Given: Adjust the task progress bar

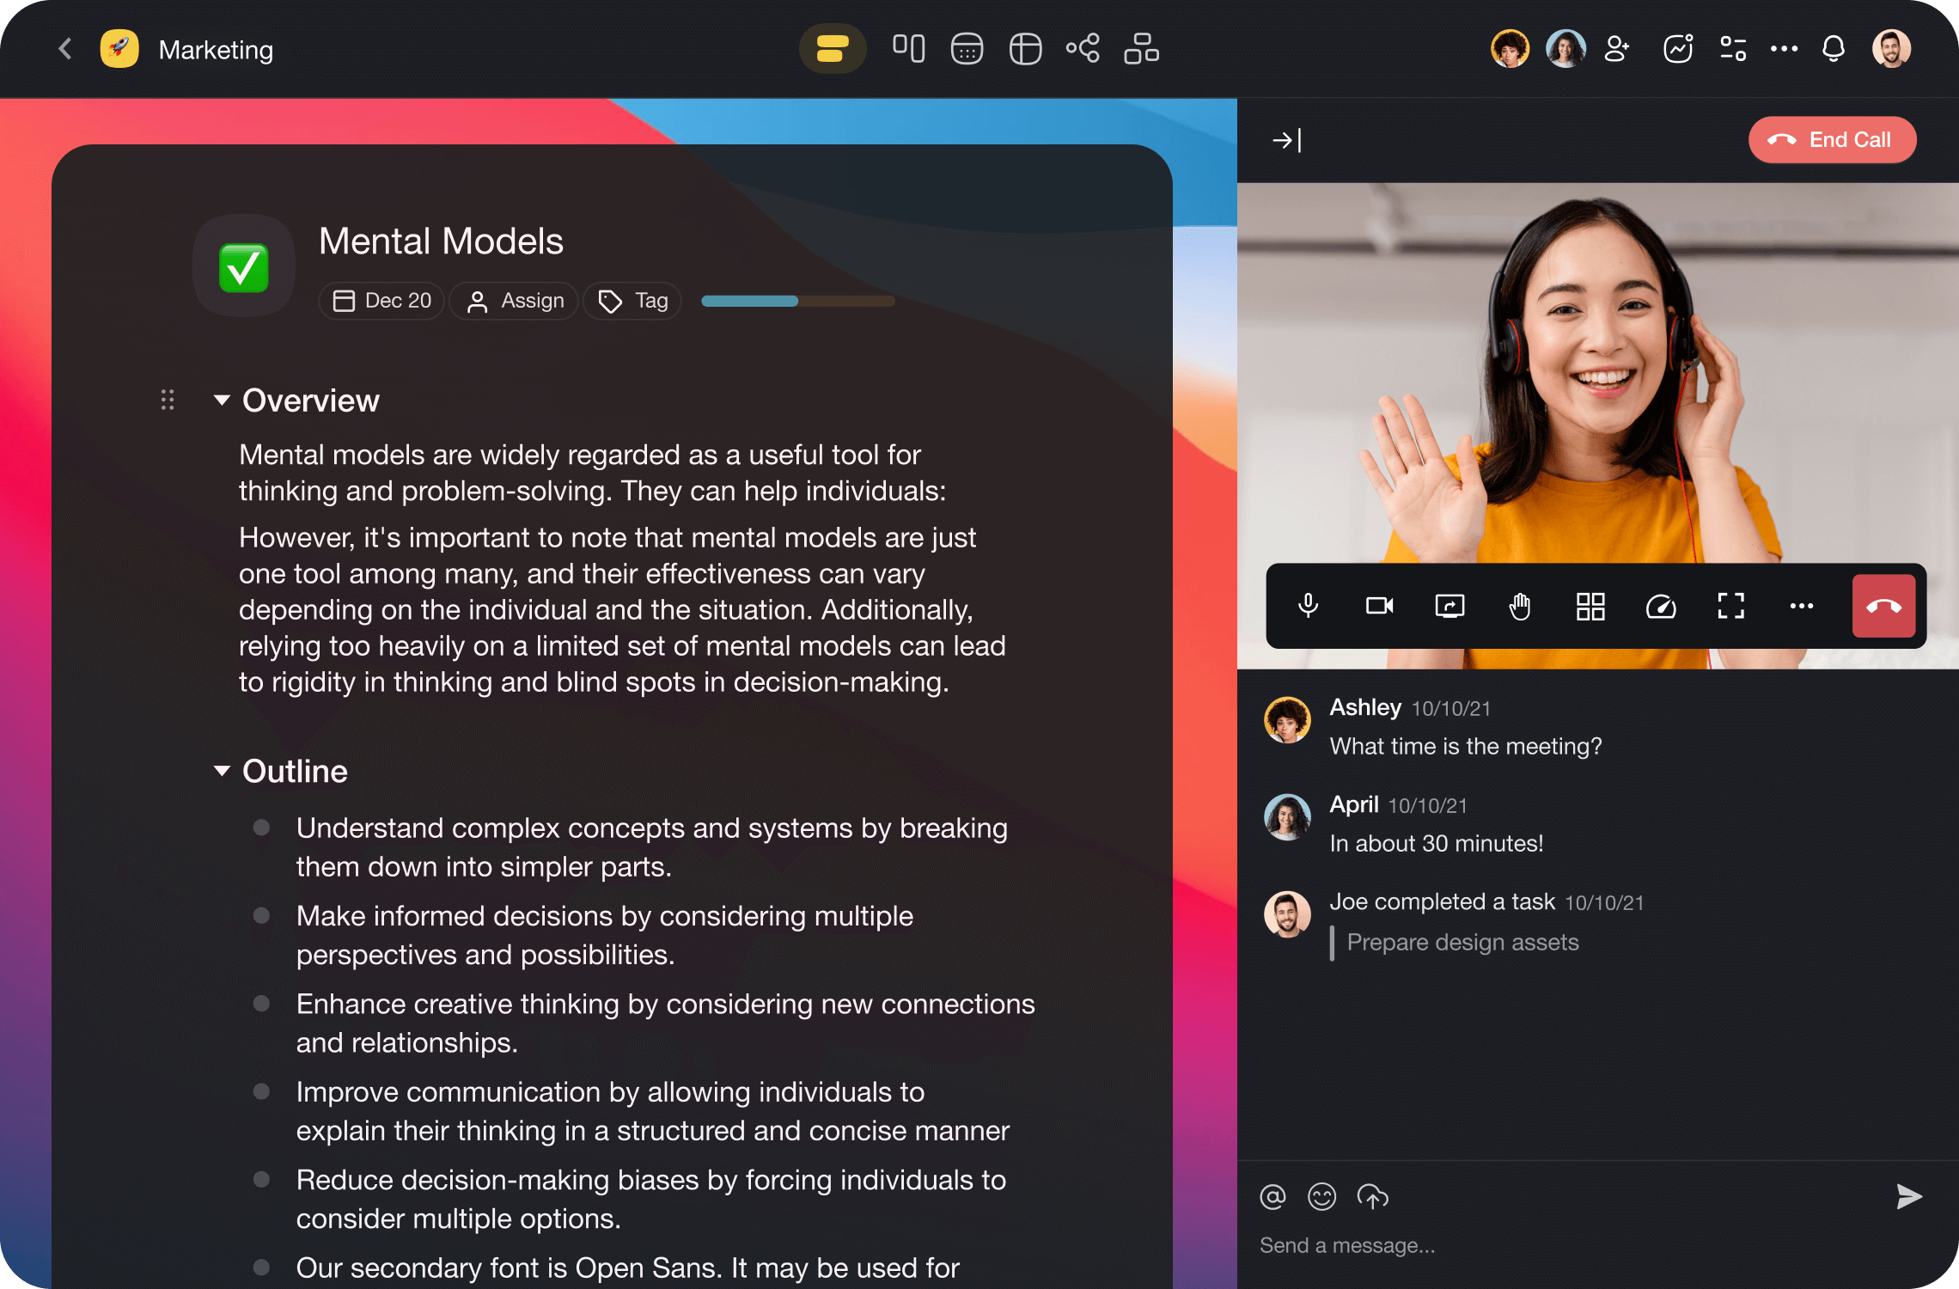Looking at the screenshot, I should [x=797, y=302].
